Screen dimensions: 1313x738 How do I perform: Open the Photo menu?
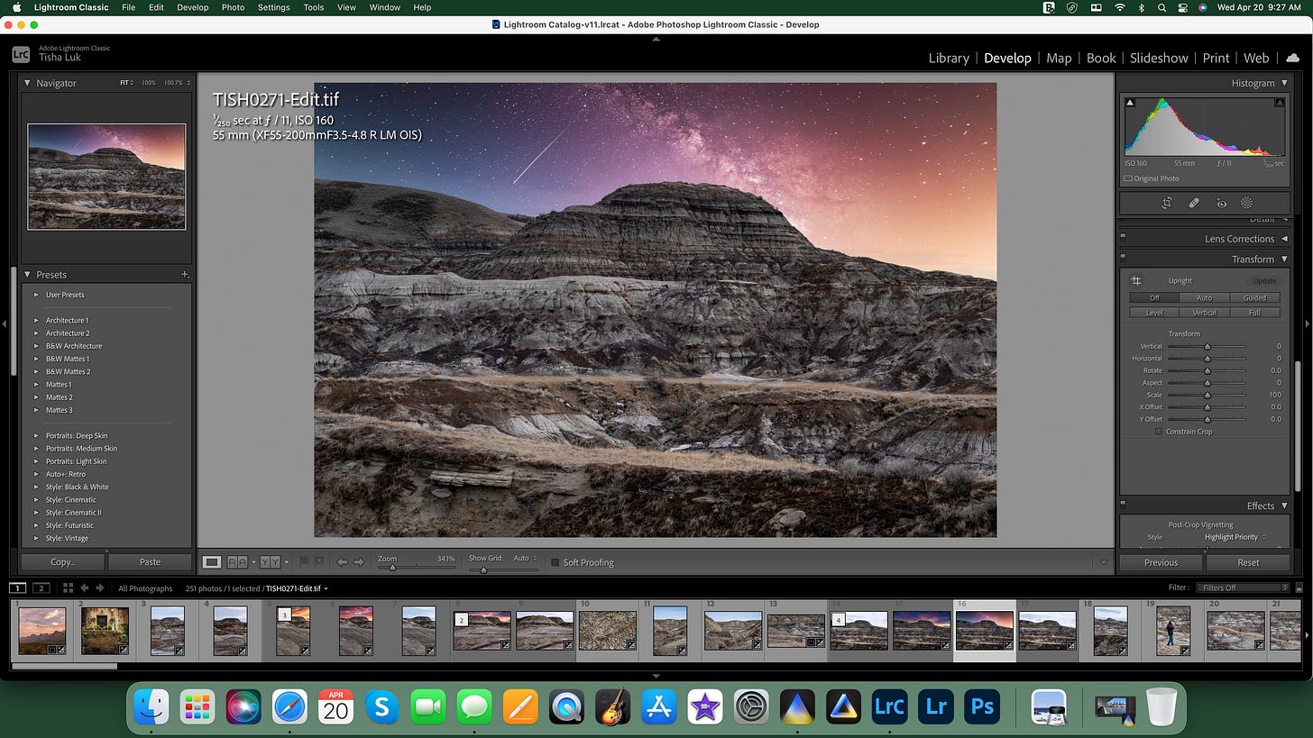pyautogui.click(x=233, y=7)
